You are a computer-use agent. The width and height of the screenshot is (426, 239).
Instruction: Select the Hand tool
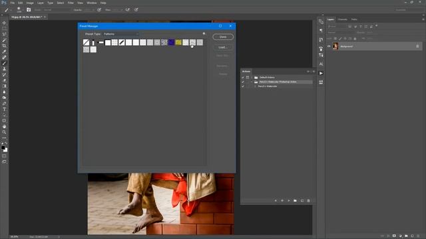(x=4, y=127)
